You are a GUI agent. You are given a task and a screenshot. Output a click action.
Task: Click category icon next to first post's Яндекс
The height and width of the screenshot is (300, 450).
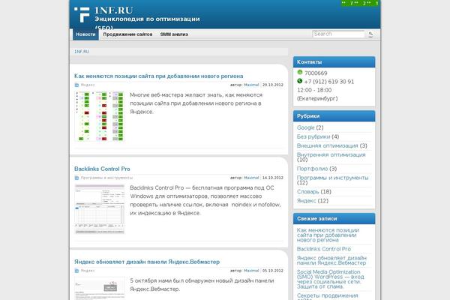point(76,85)
